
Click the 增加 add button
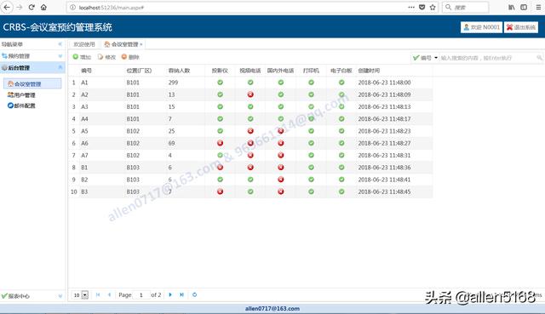tap(82, 57)
